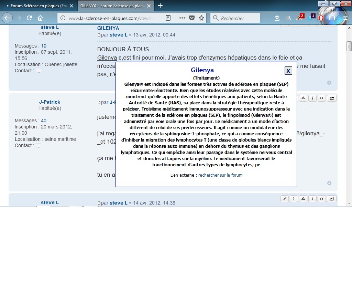Image resolution: width=352 pixels, height=281 pixels.
Task: Warn icon on J-Patrick's post
Action: coord(303,98)
